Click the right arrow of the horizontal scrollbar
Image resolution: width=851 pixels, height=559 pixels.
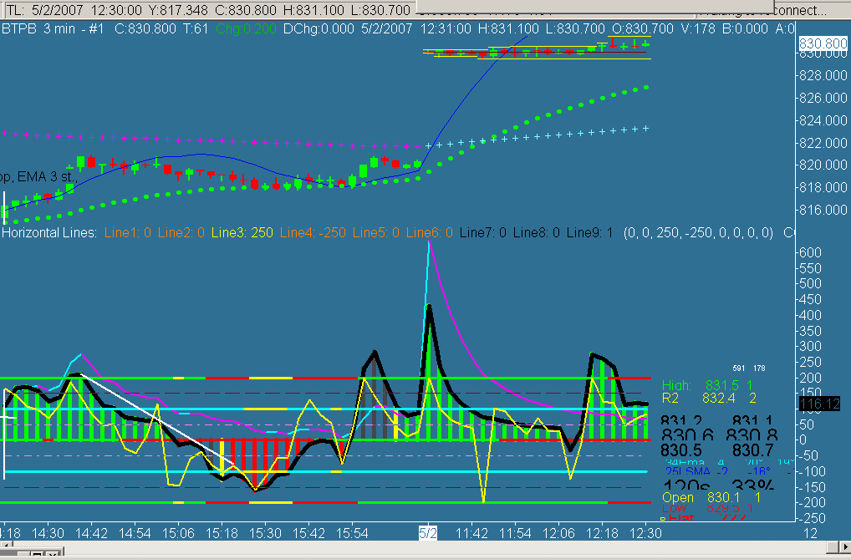[844, 546]
